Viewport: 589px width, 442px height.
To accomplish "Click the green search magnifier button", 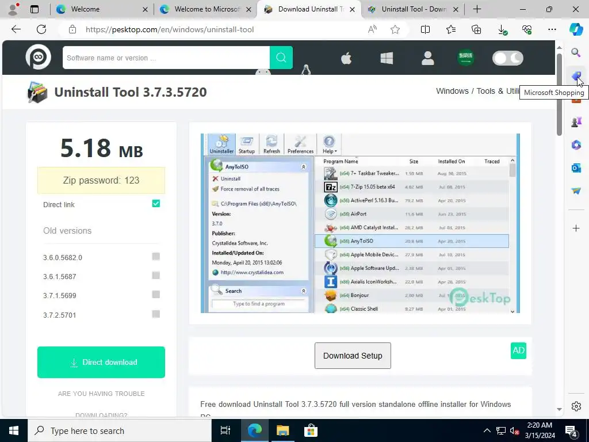I will pos(281,58).
